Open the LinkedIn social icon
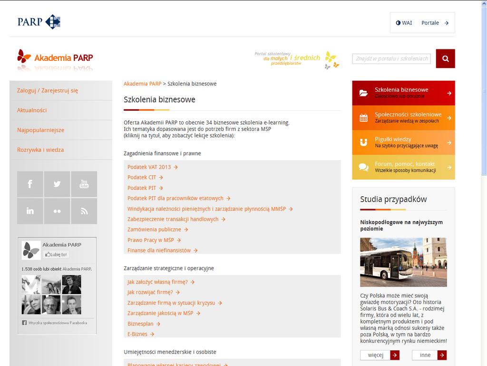 tap(30, 211)
